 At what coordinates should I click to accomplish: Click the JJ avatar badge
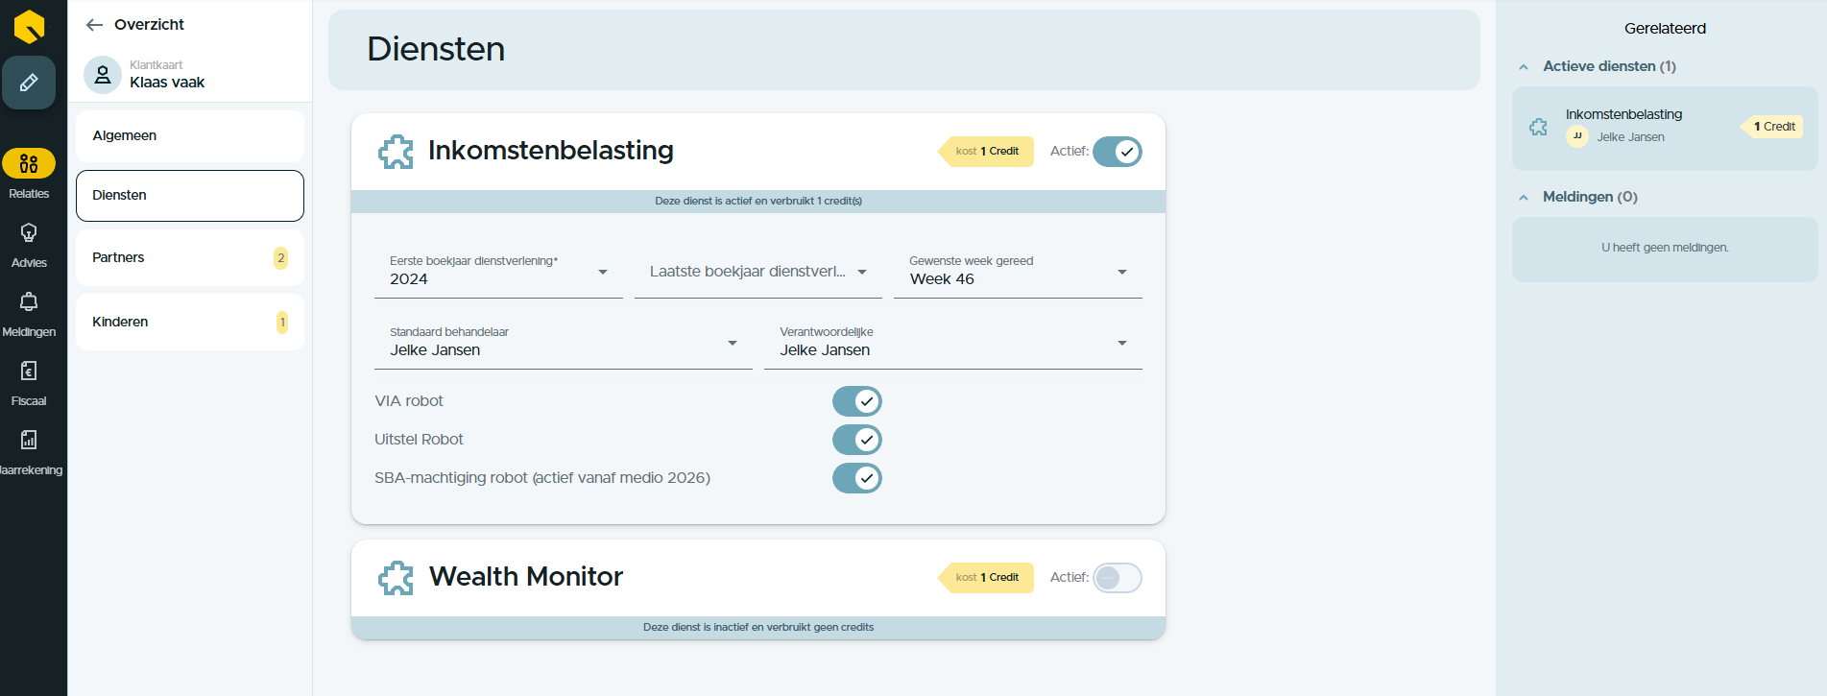point(1576,136)
